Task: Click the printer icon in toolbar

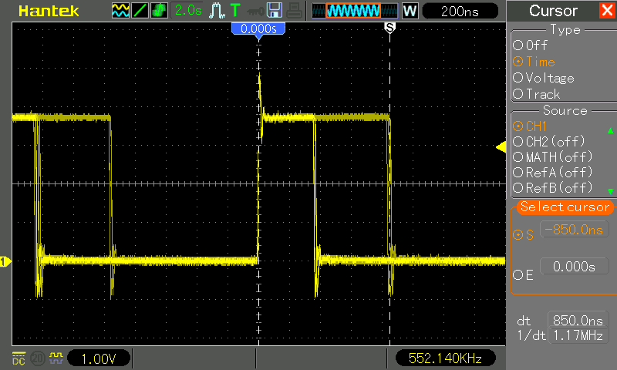Action: click(x=294, y=11)
